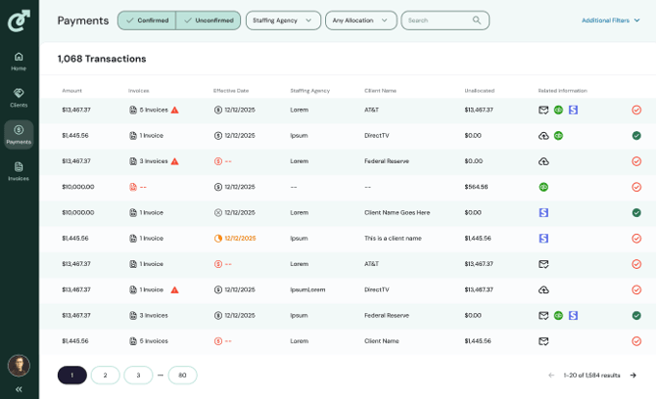Toggle the Confirmed filter
This screenshot has height=399, width=656.
(147, 21)
